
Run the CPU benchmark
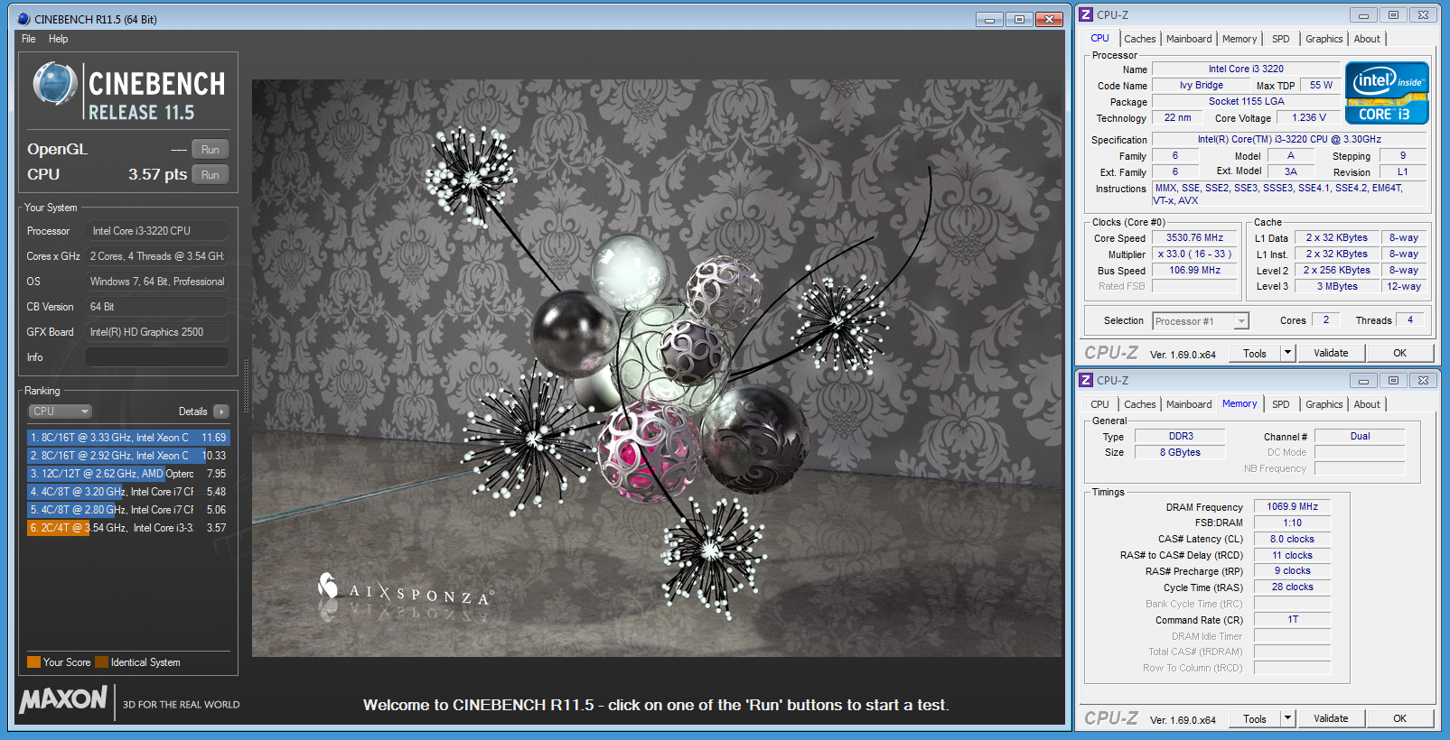pyautogui.click(x=210, y=175)
